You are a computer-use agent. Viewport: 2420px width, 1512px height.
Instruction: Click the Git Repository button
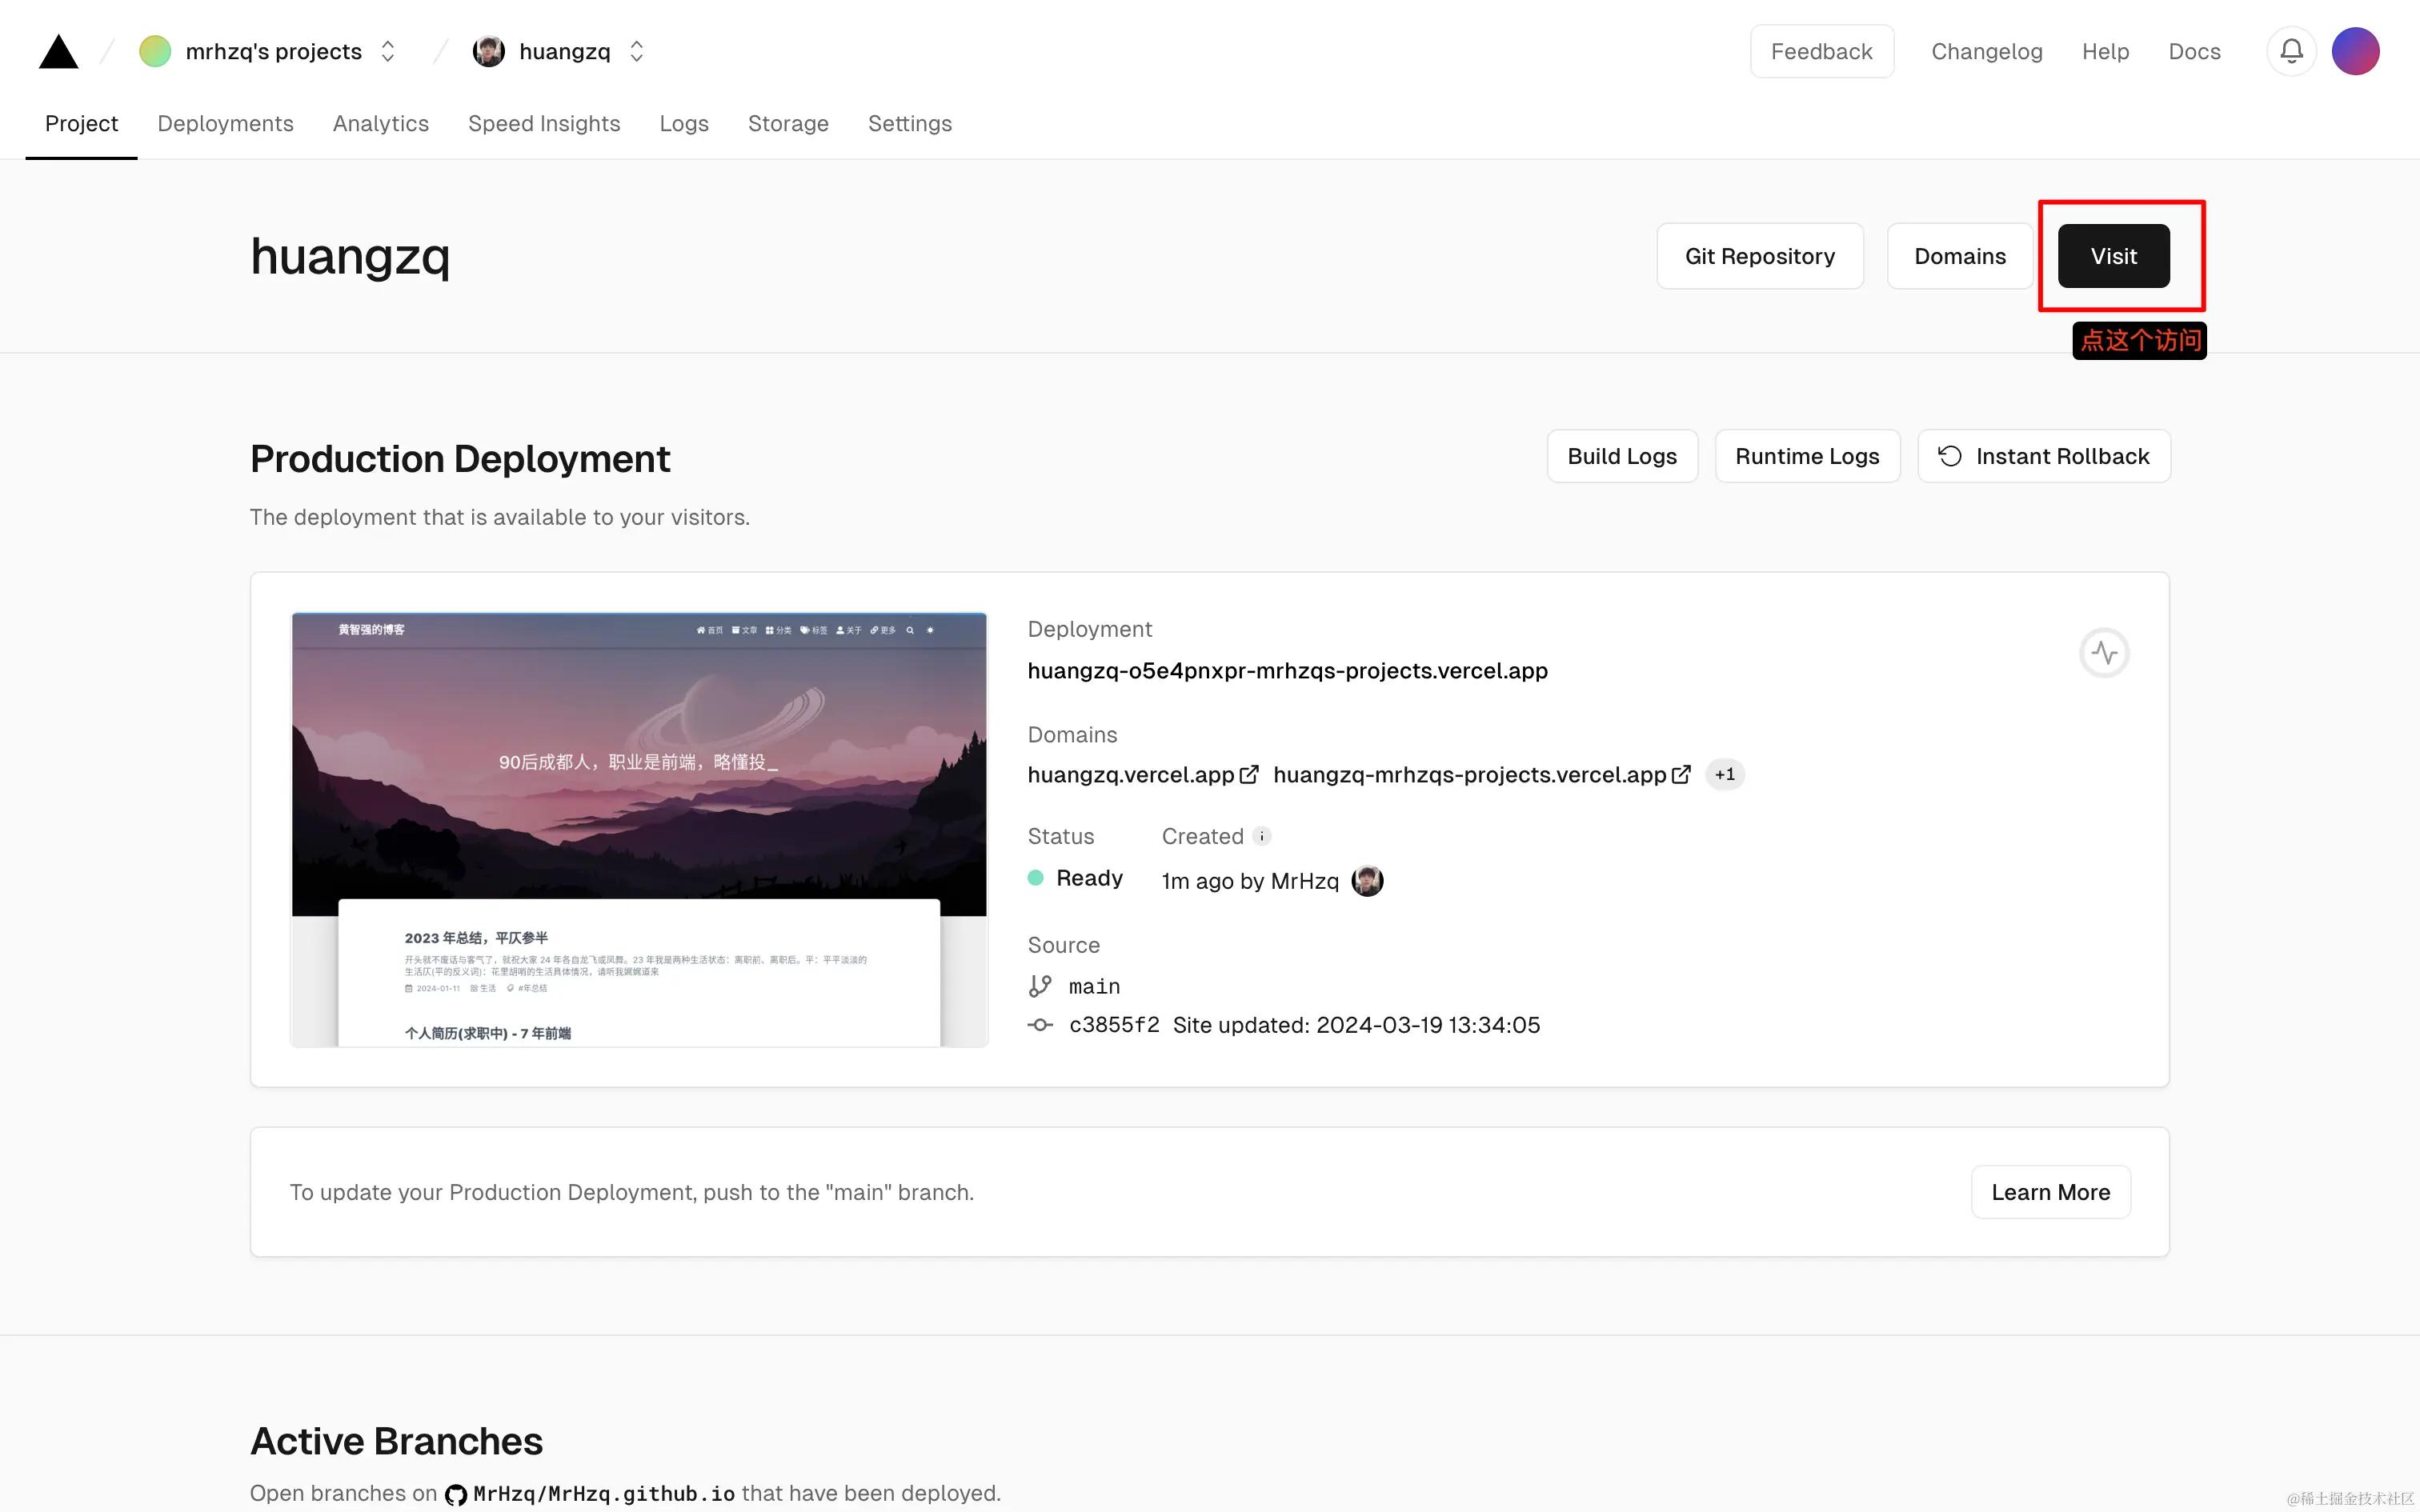pos(1760,256)
